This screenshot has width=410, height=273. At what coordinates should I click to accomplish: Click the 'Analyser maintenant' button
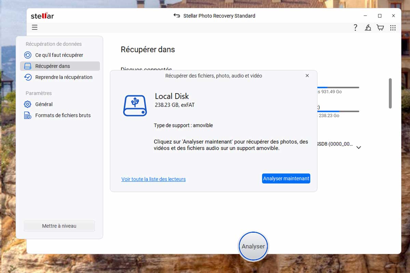tap(286, 178)
